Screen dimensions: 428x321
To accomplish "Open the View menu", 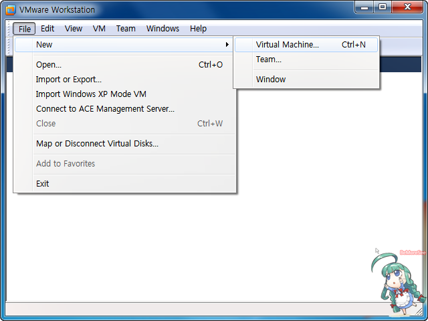I will pos(74,29).
